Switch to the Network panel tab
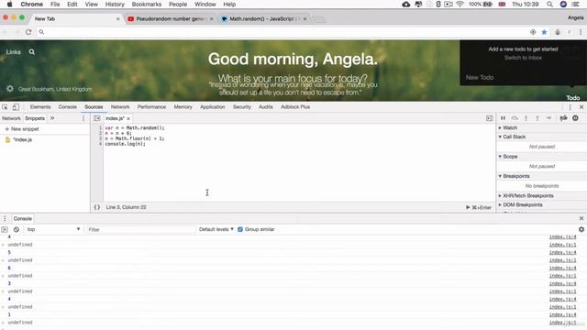Image resolution: width=587 pixels, height=330 pixels. click(x=120, y=107)
